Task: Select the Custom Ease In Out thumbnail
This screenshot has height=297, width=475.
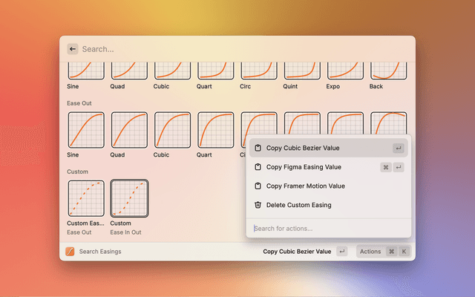Action: (129, 198)
